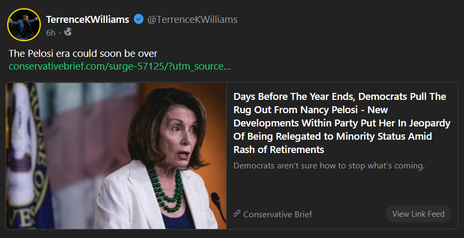Viewport: 464px width, 238px height.
Task: Click the globe public visibility icon
Action: (68, 32)
